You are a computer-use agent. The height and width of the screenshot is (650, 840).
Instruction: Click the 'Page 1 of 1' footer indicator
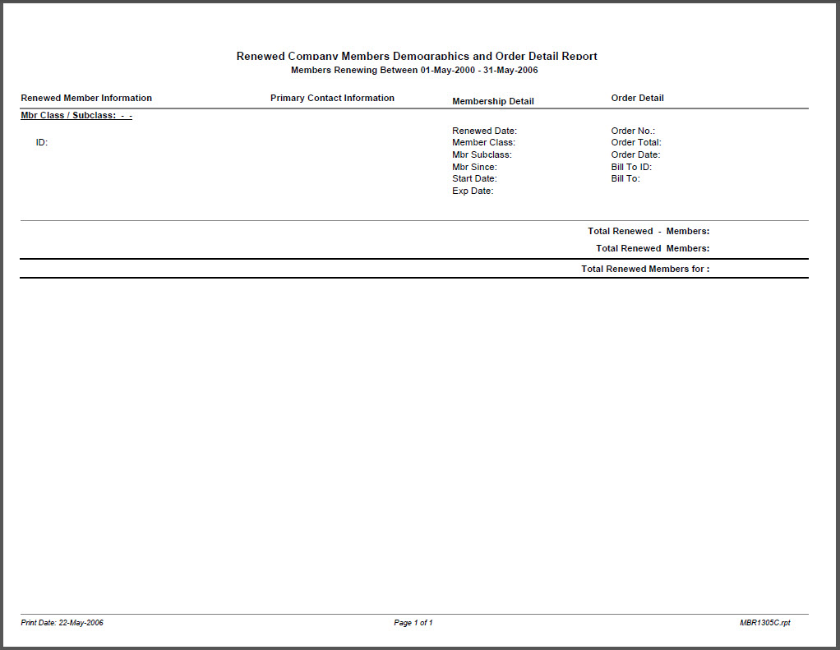[x=413, y=623]
